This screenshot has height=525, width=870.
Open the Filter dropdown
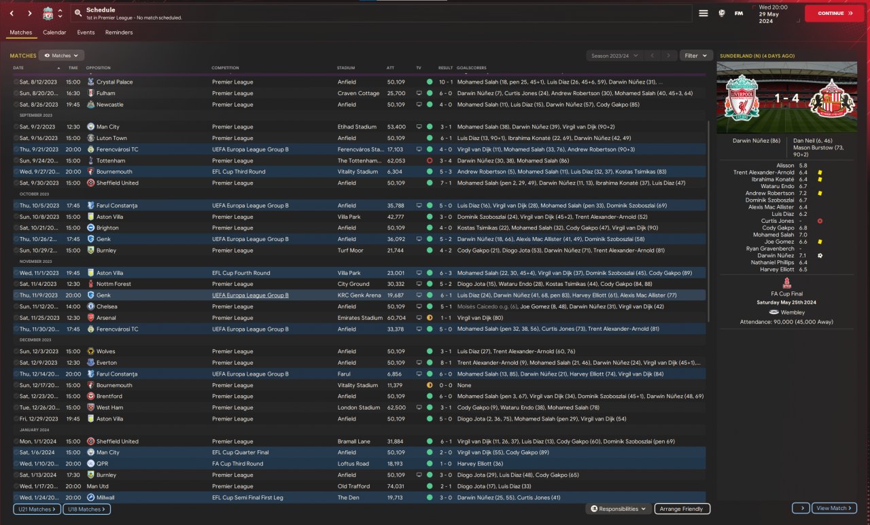pos(696,56)
